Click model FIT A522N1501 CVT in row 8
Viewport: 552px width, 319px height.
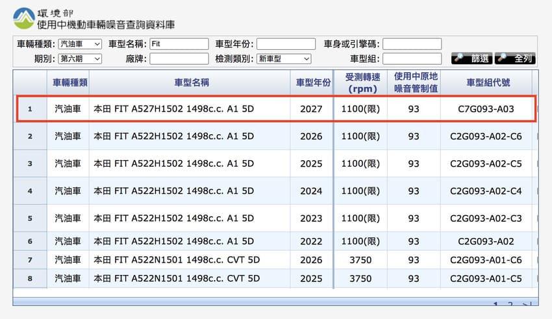[x=177, y=279]
